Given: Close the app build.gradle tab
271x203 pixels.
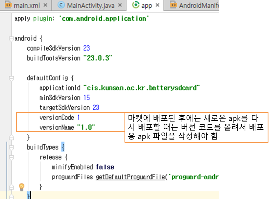Looking at the screenshot, I should pyautogui.click(x=158, y=5).
